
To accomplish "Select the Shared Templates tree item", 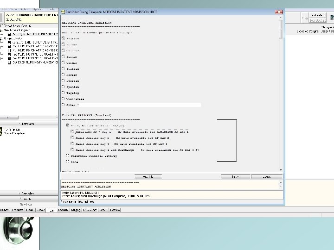I will (x=15, y=133).
